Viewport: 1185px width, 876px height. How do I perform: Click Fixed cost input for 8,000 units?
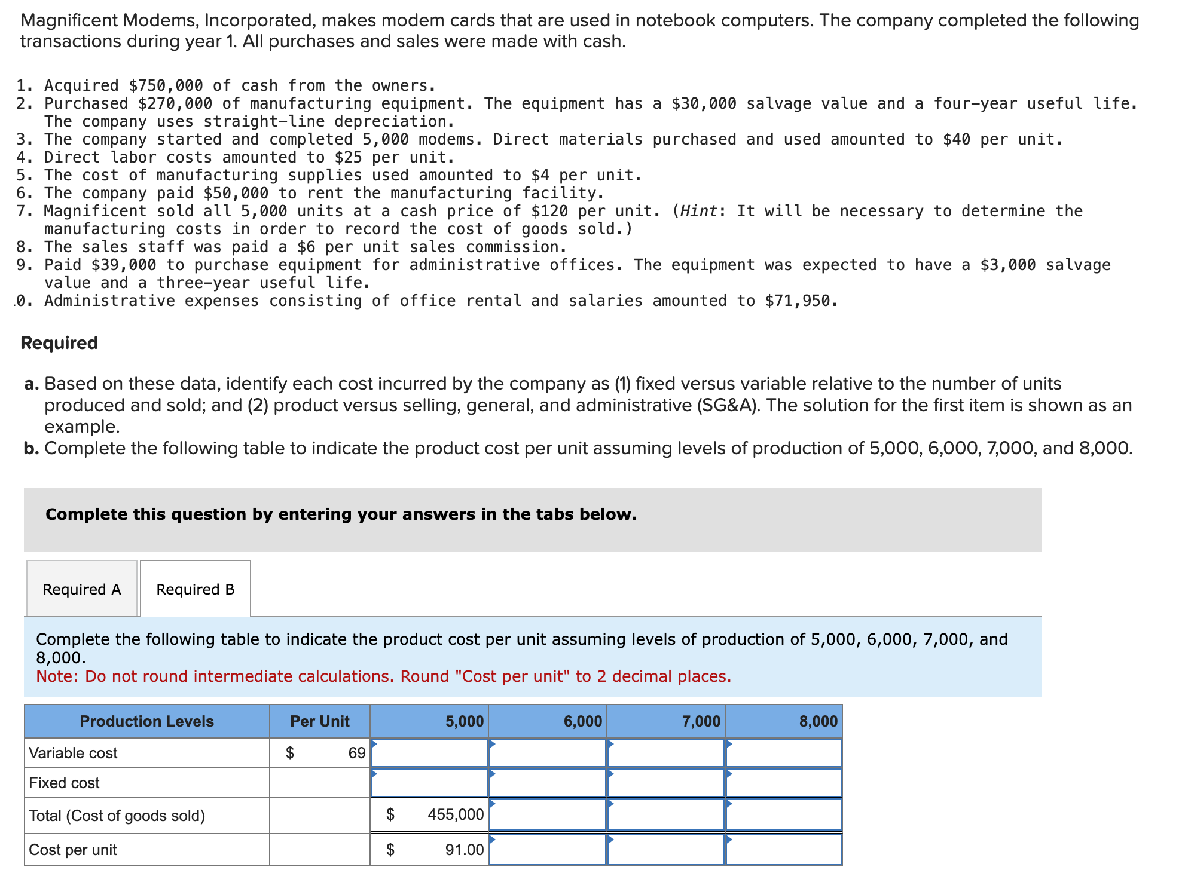coord(784,783)
